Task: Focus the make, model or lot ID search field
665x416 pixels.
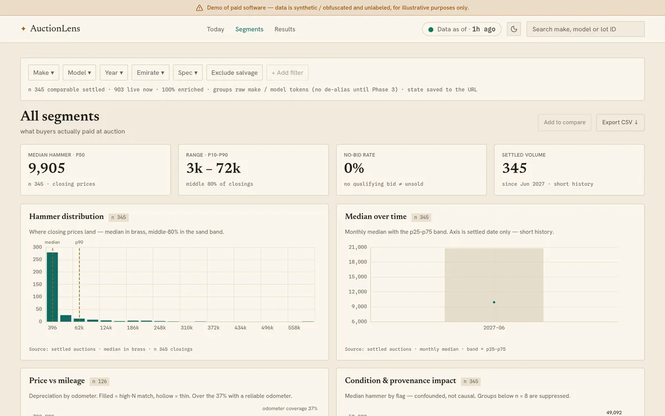Action: point(585,29)
